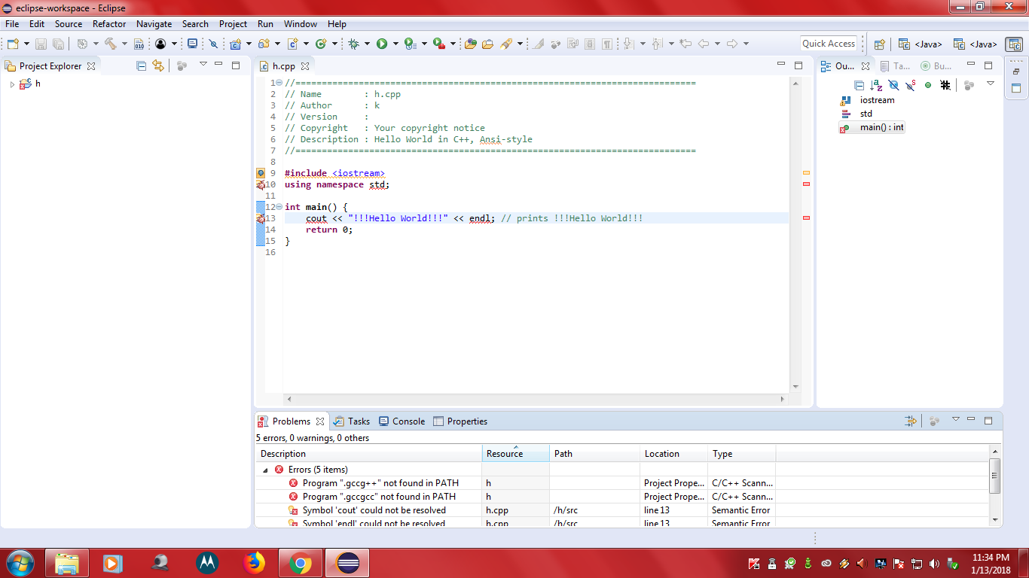The image size is (1029, 578).
Task: Click the Resource column header
Action: [x=516, y=454]
